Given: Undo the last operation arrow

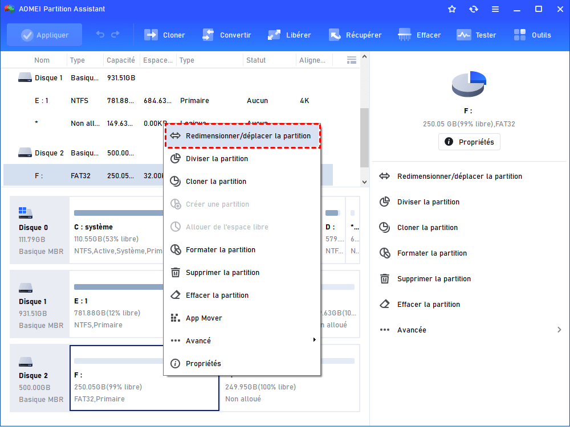Looking at the screenshot, I should [100, 35].
